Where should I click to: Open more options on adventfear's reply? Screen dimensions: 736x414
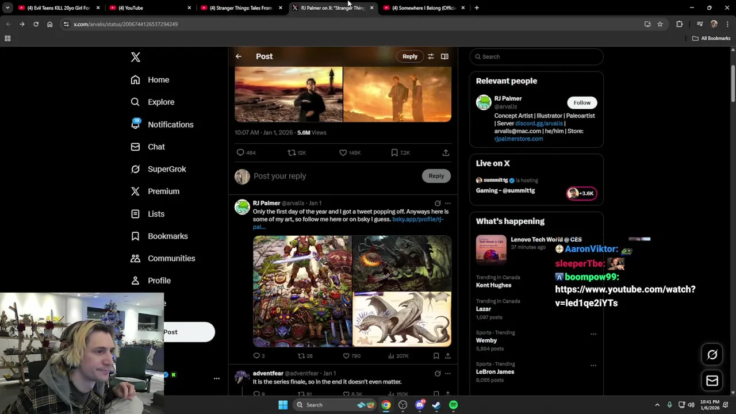448,373
